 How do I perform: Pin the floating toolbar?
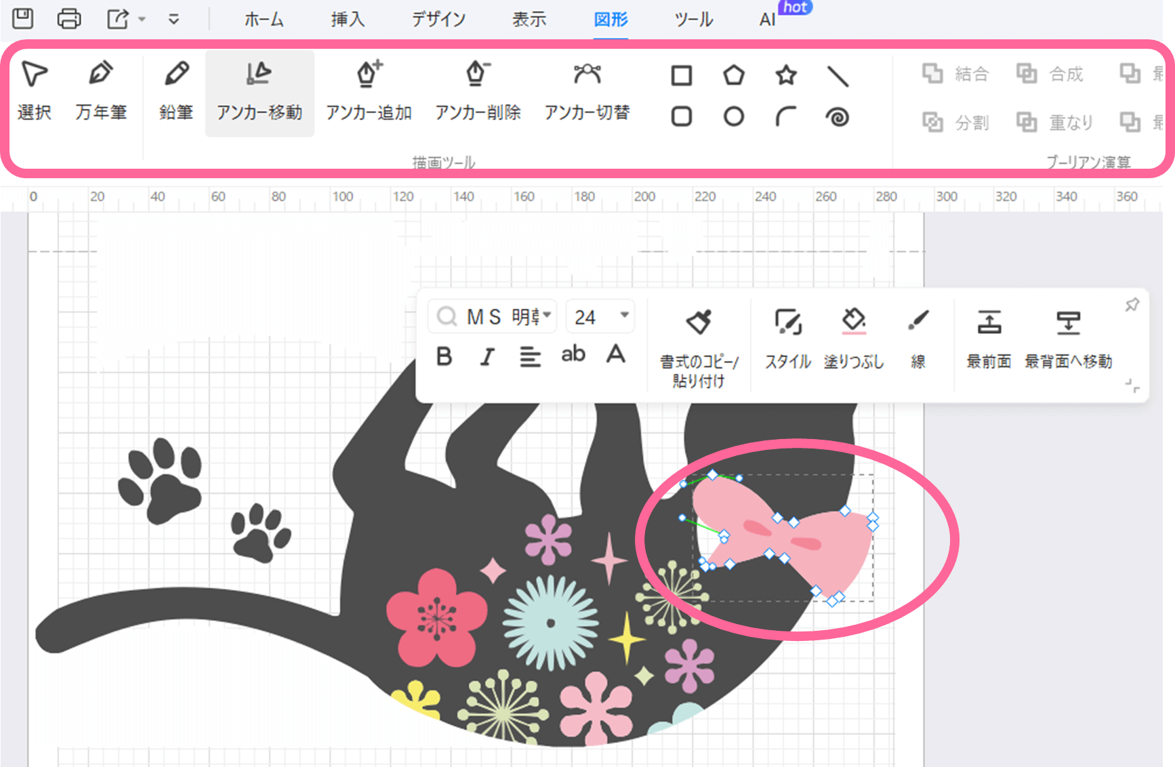(1132, 305)
